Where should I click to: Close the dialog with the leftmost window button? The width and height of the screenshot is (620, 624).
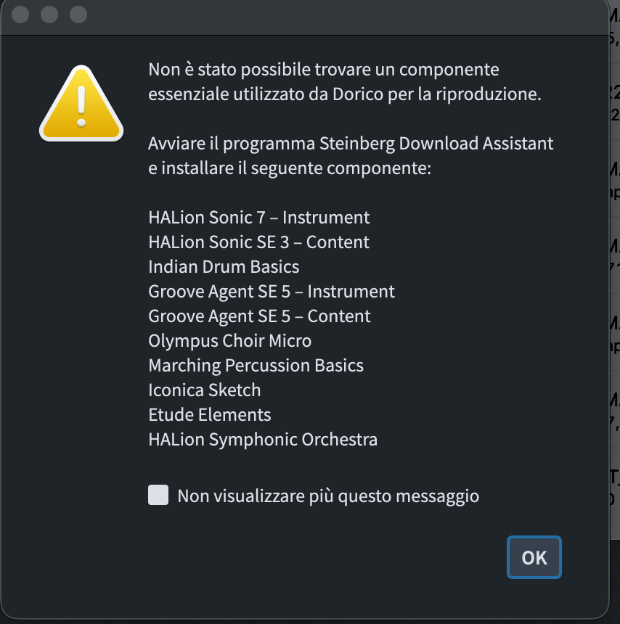22,15
